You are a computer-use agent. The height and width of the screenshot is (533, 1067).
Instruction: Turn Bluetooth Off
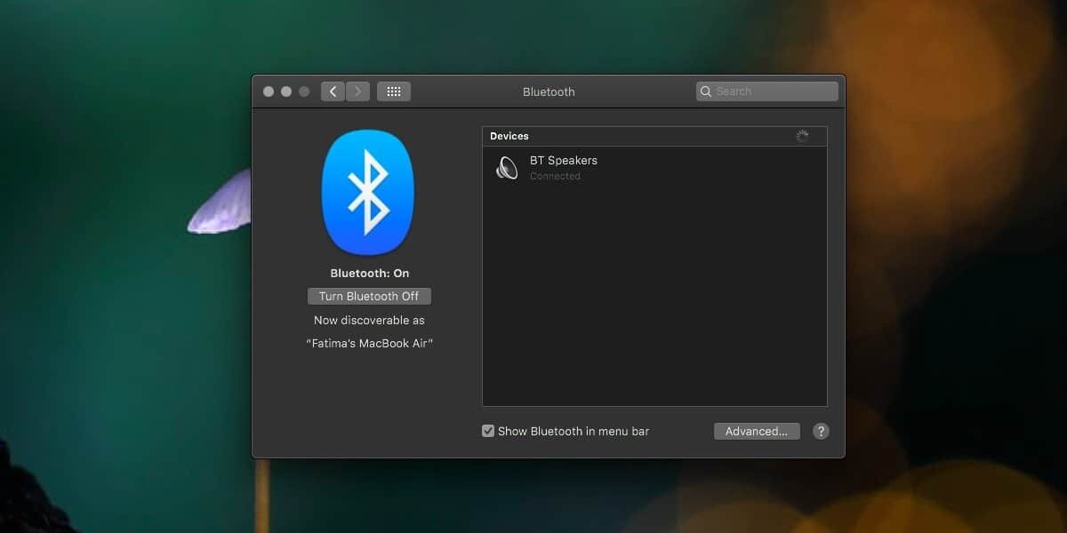click(x=369, y=296)
